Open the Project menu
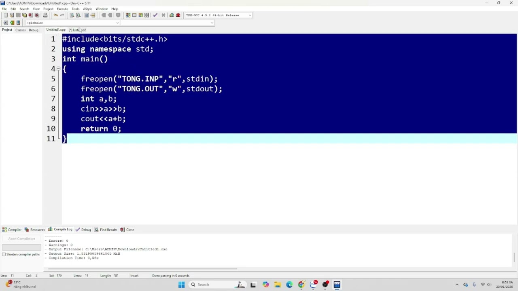Image resolution: width=518 pixels, height=291 pixels. [48, 8]
